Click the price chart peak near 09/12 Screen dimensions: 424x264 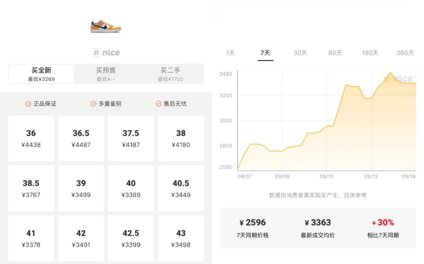pyautogui.click(x=390, y=73)
